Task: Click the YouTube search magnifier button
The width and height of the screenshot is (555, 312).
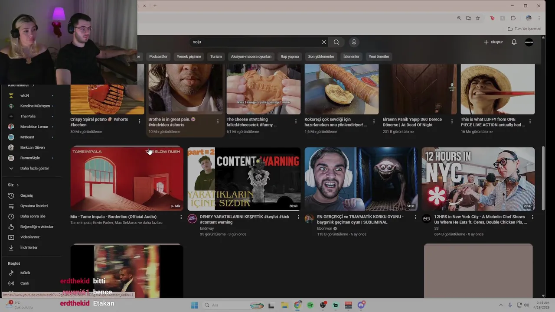Action: point(336,42)
